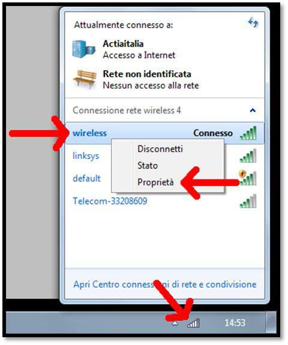Open Apri Centro connessioni di rete e condivisione
Image resolution: width=288 pixels, height=345 pixels.
tap(165, 284)
